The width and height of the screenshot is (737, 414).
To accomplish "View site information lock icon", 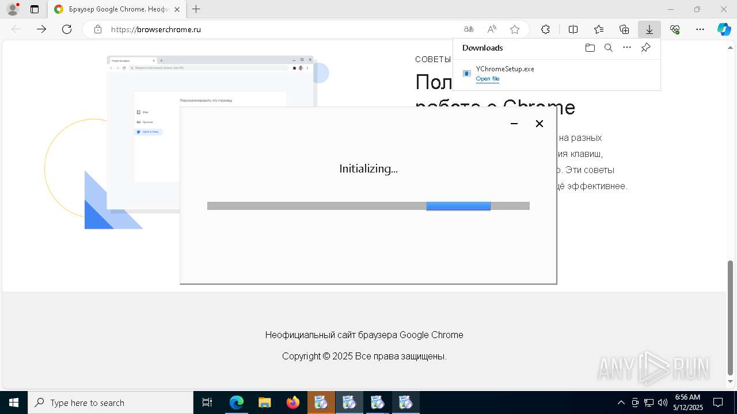I will coord(98,29).
